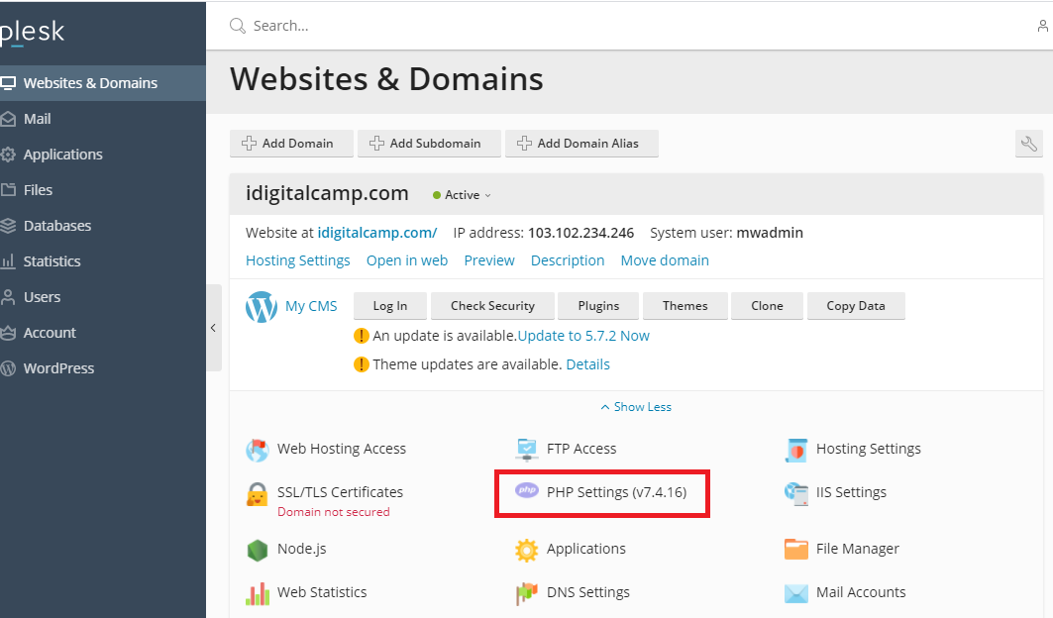Open the Hosting Settings link under domain
This screenshot has height=618, width=1053.
(x=297, y=260)
